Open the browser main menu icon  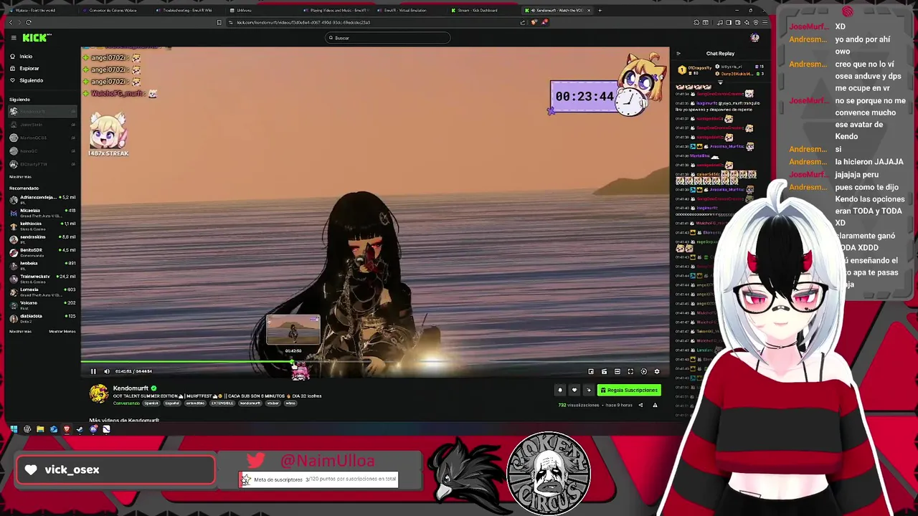[765, 22]
